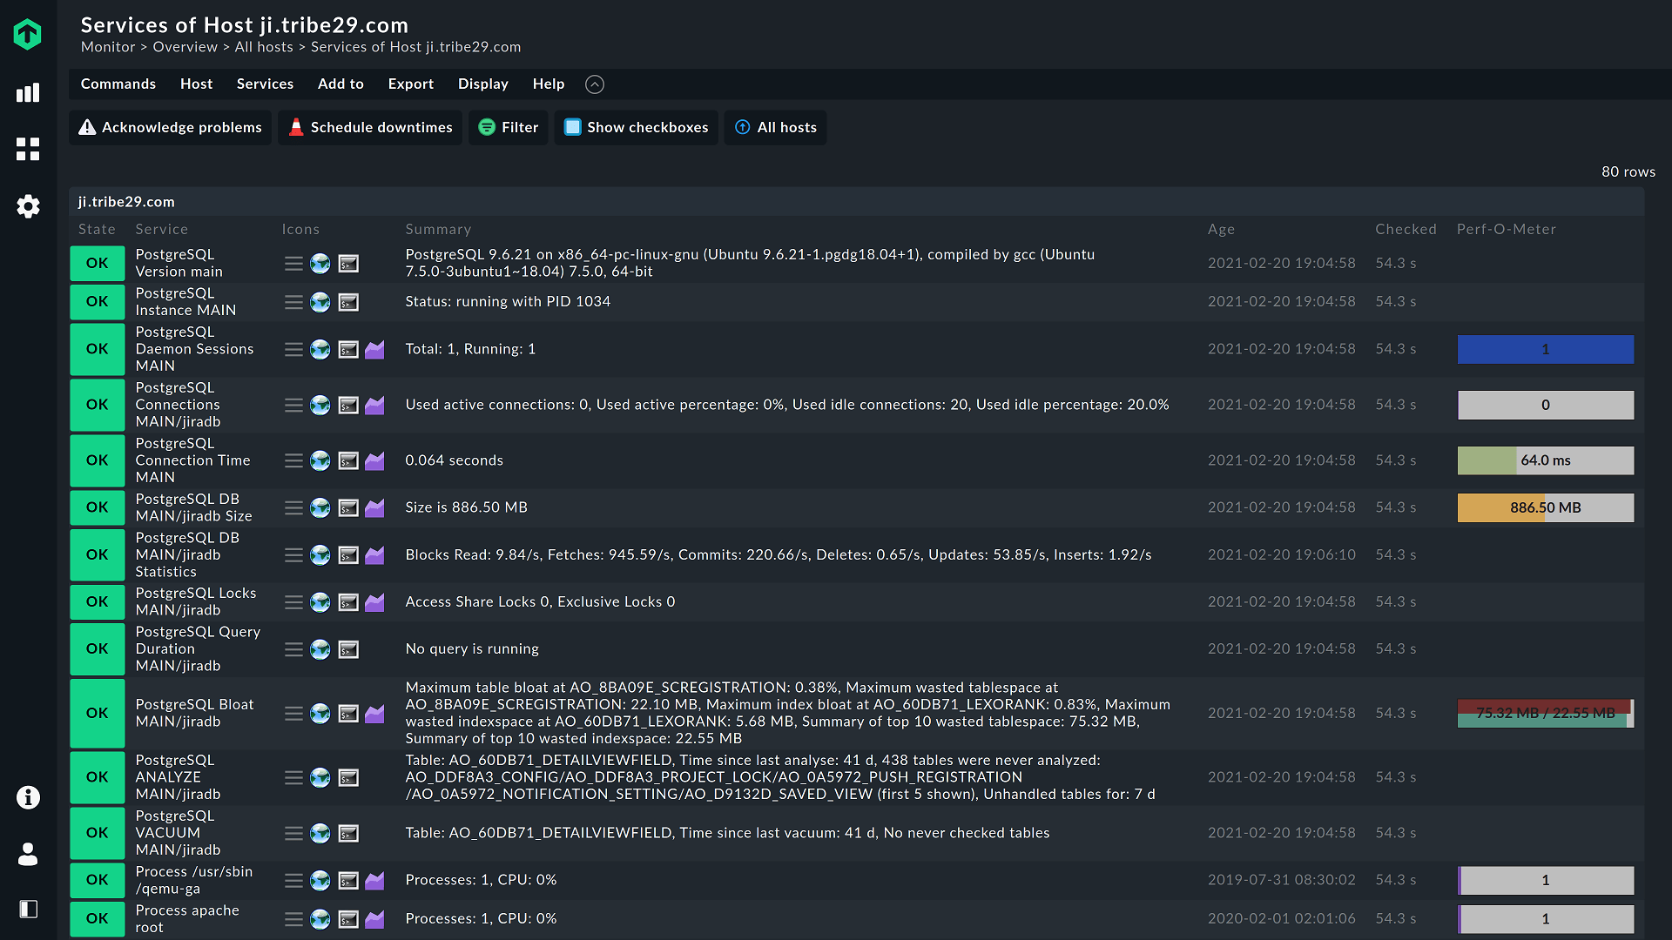Viewport: 1672px width, 940px height.
Task: Click globe icon for PostgreSQL VACUUM MAIN/jiradb
Action: click(x=320, y=833)
